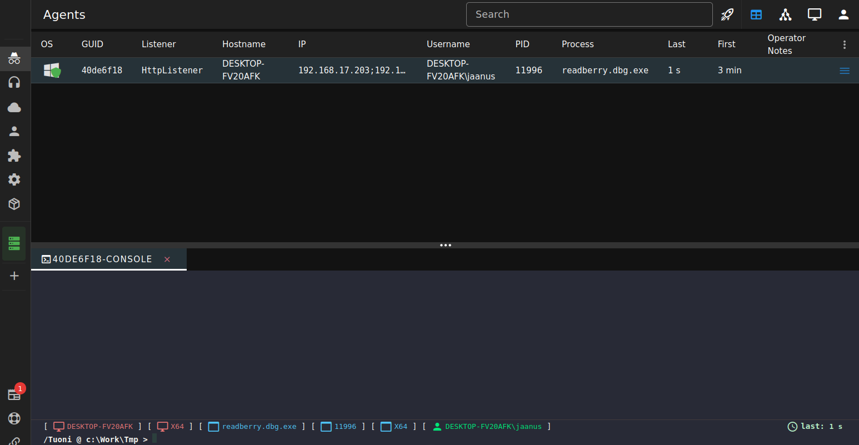Click the Operator Notes column header

point(787,44)
